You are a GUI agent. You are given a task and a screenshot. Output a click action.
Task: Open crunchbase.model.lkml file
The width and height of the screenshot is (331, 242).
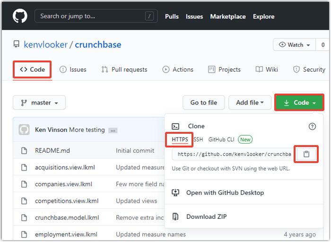click(x=67, y=217)
